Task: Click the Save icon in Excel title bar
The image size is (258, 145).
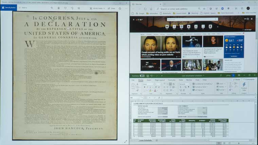Action: click(x=148, y=76)
